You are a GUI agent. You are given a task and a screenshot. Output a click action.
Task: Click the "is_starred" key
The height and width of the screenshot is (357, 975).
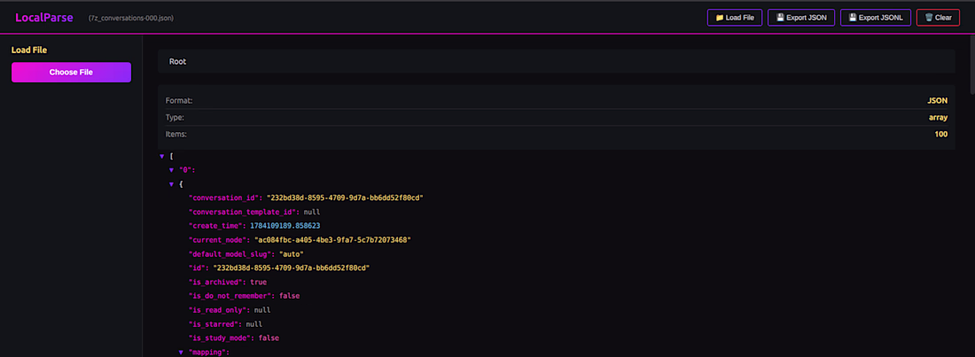tap(215, 324)
